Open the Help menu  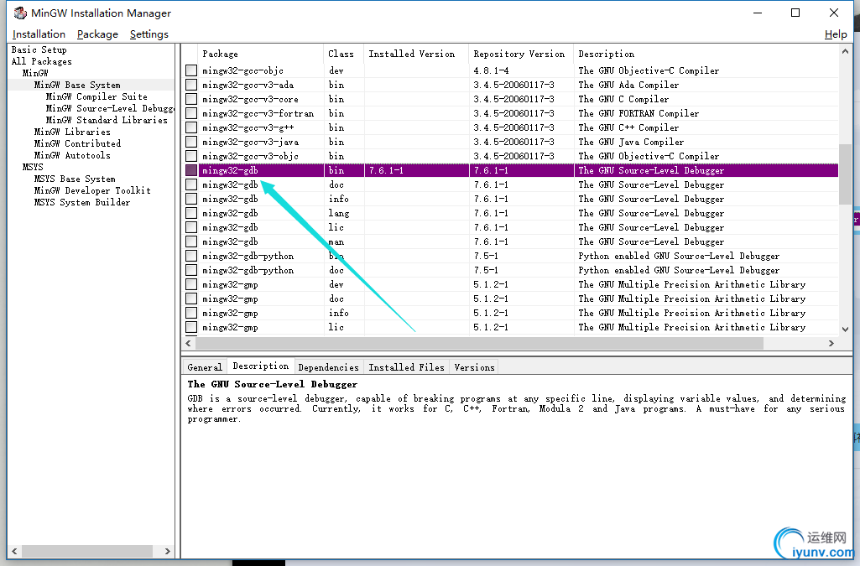click(836, 34)
